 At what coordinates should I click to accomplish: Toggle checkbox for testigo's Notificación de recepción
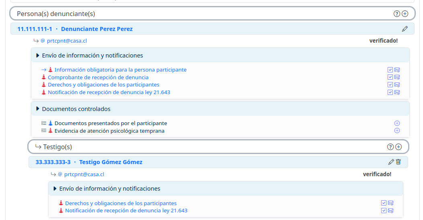point(384,211)
